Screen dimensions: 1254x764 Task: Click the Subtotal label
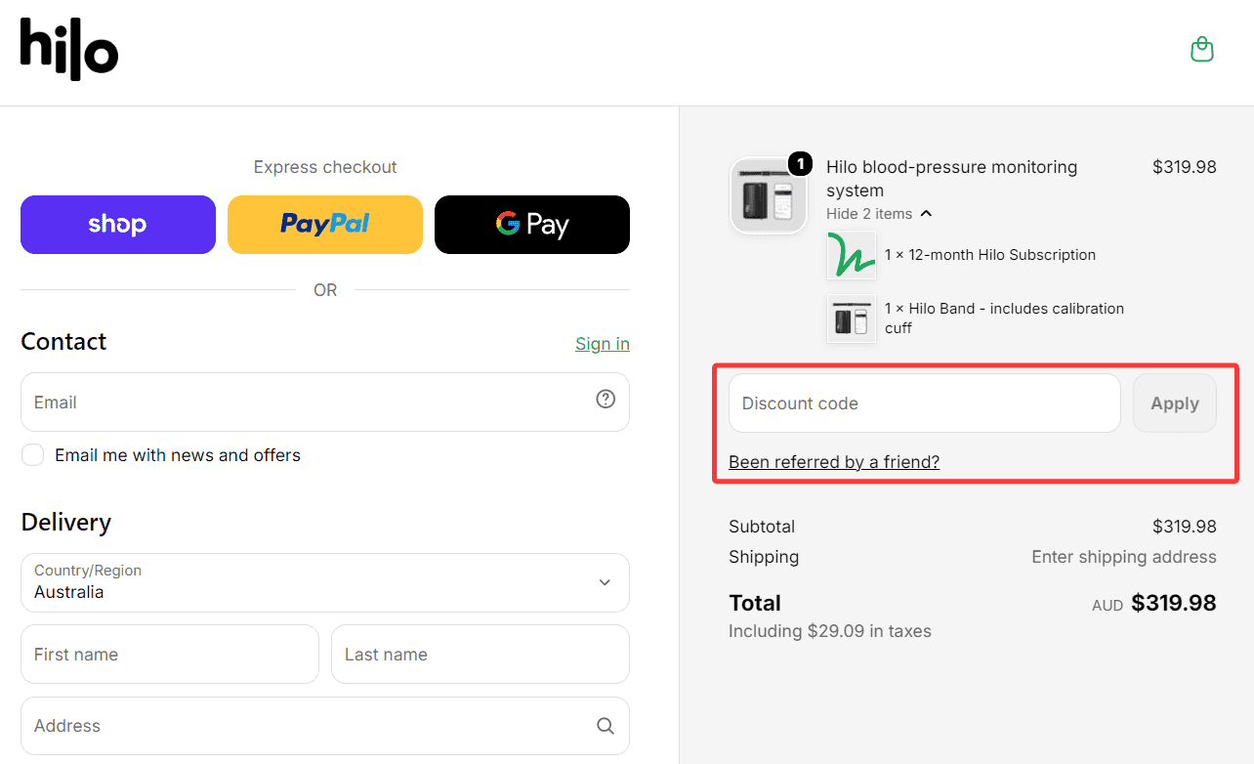(x=762, y=527)
